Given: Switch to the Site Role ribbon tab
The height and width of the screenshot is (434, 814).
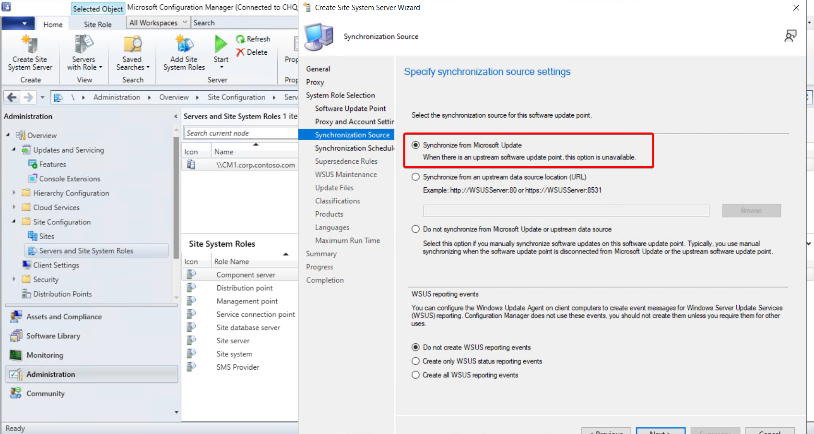Looking at the screenshot, I should (x=97, y=24).
